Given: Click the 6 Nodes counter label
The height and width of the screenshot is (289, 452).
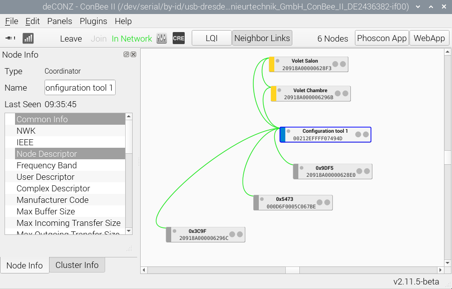Looking at the screenshot, I should point(333,39).
